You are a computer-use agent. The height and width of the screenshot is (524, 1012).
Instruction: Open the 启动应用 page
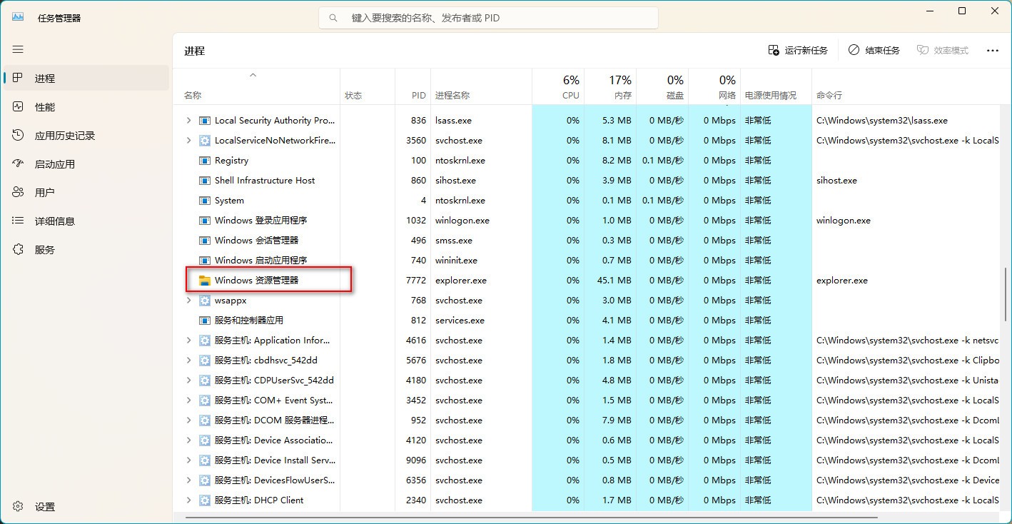click(86, 163)
